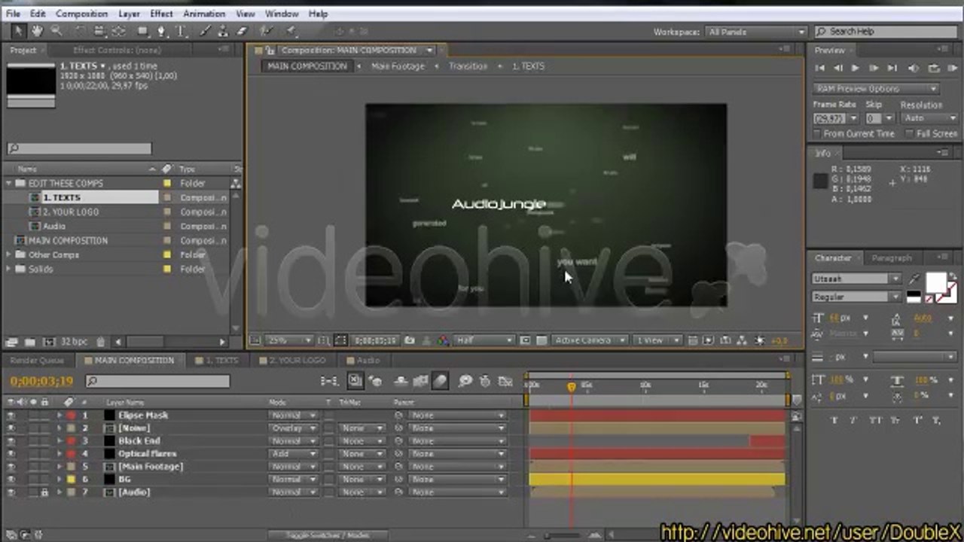Open the Layer menu
Screen dimensions: 964x542
tap(129, 14)
